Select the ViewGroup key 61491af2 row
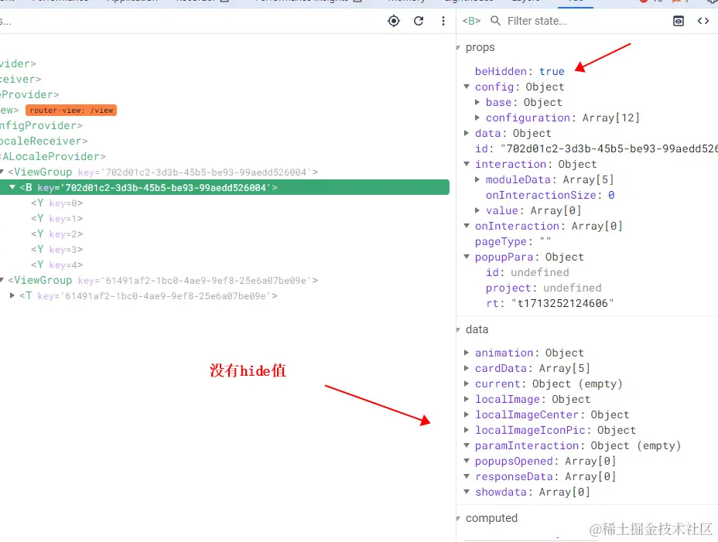The image size is (718, 542). tap(162, 280)
